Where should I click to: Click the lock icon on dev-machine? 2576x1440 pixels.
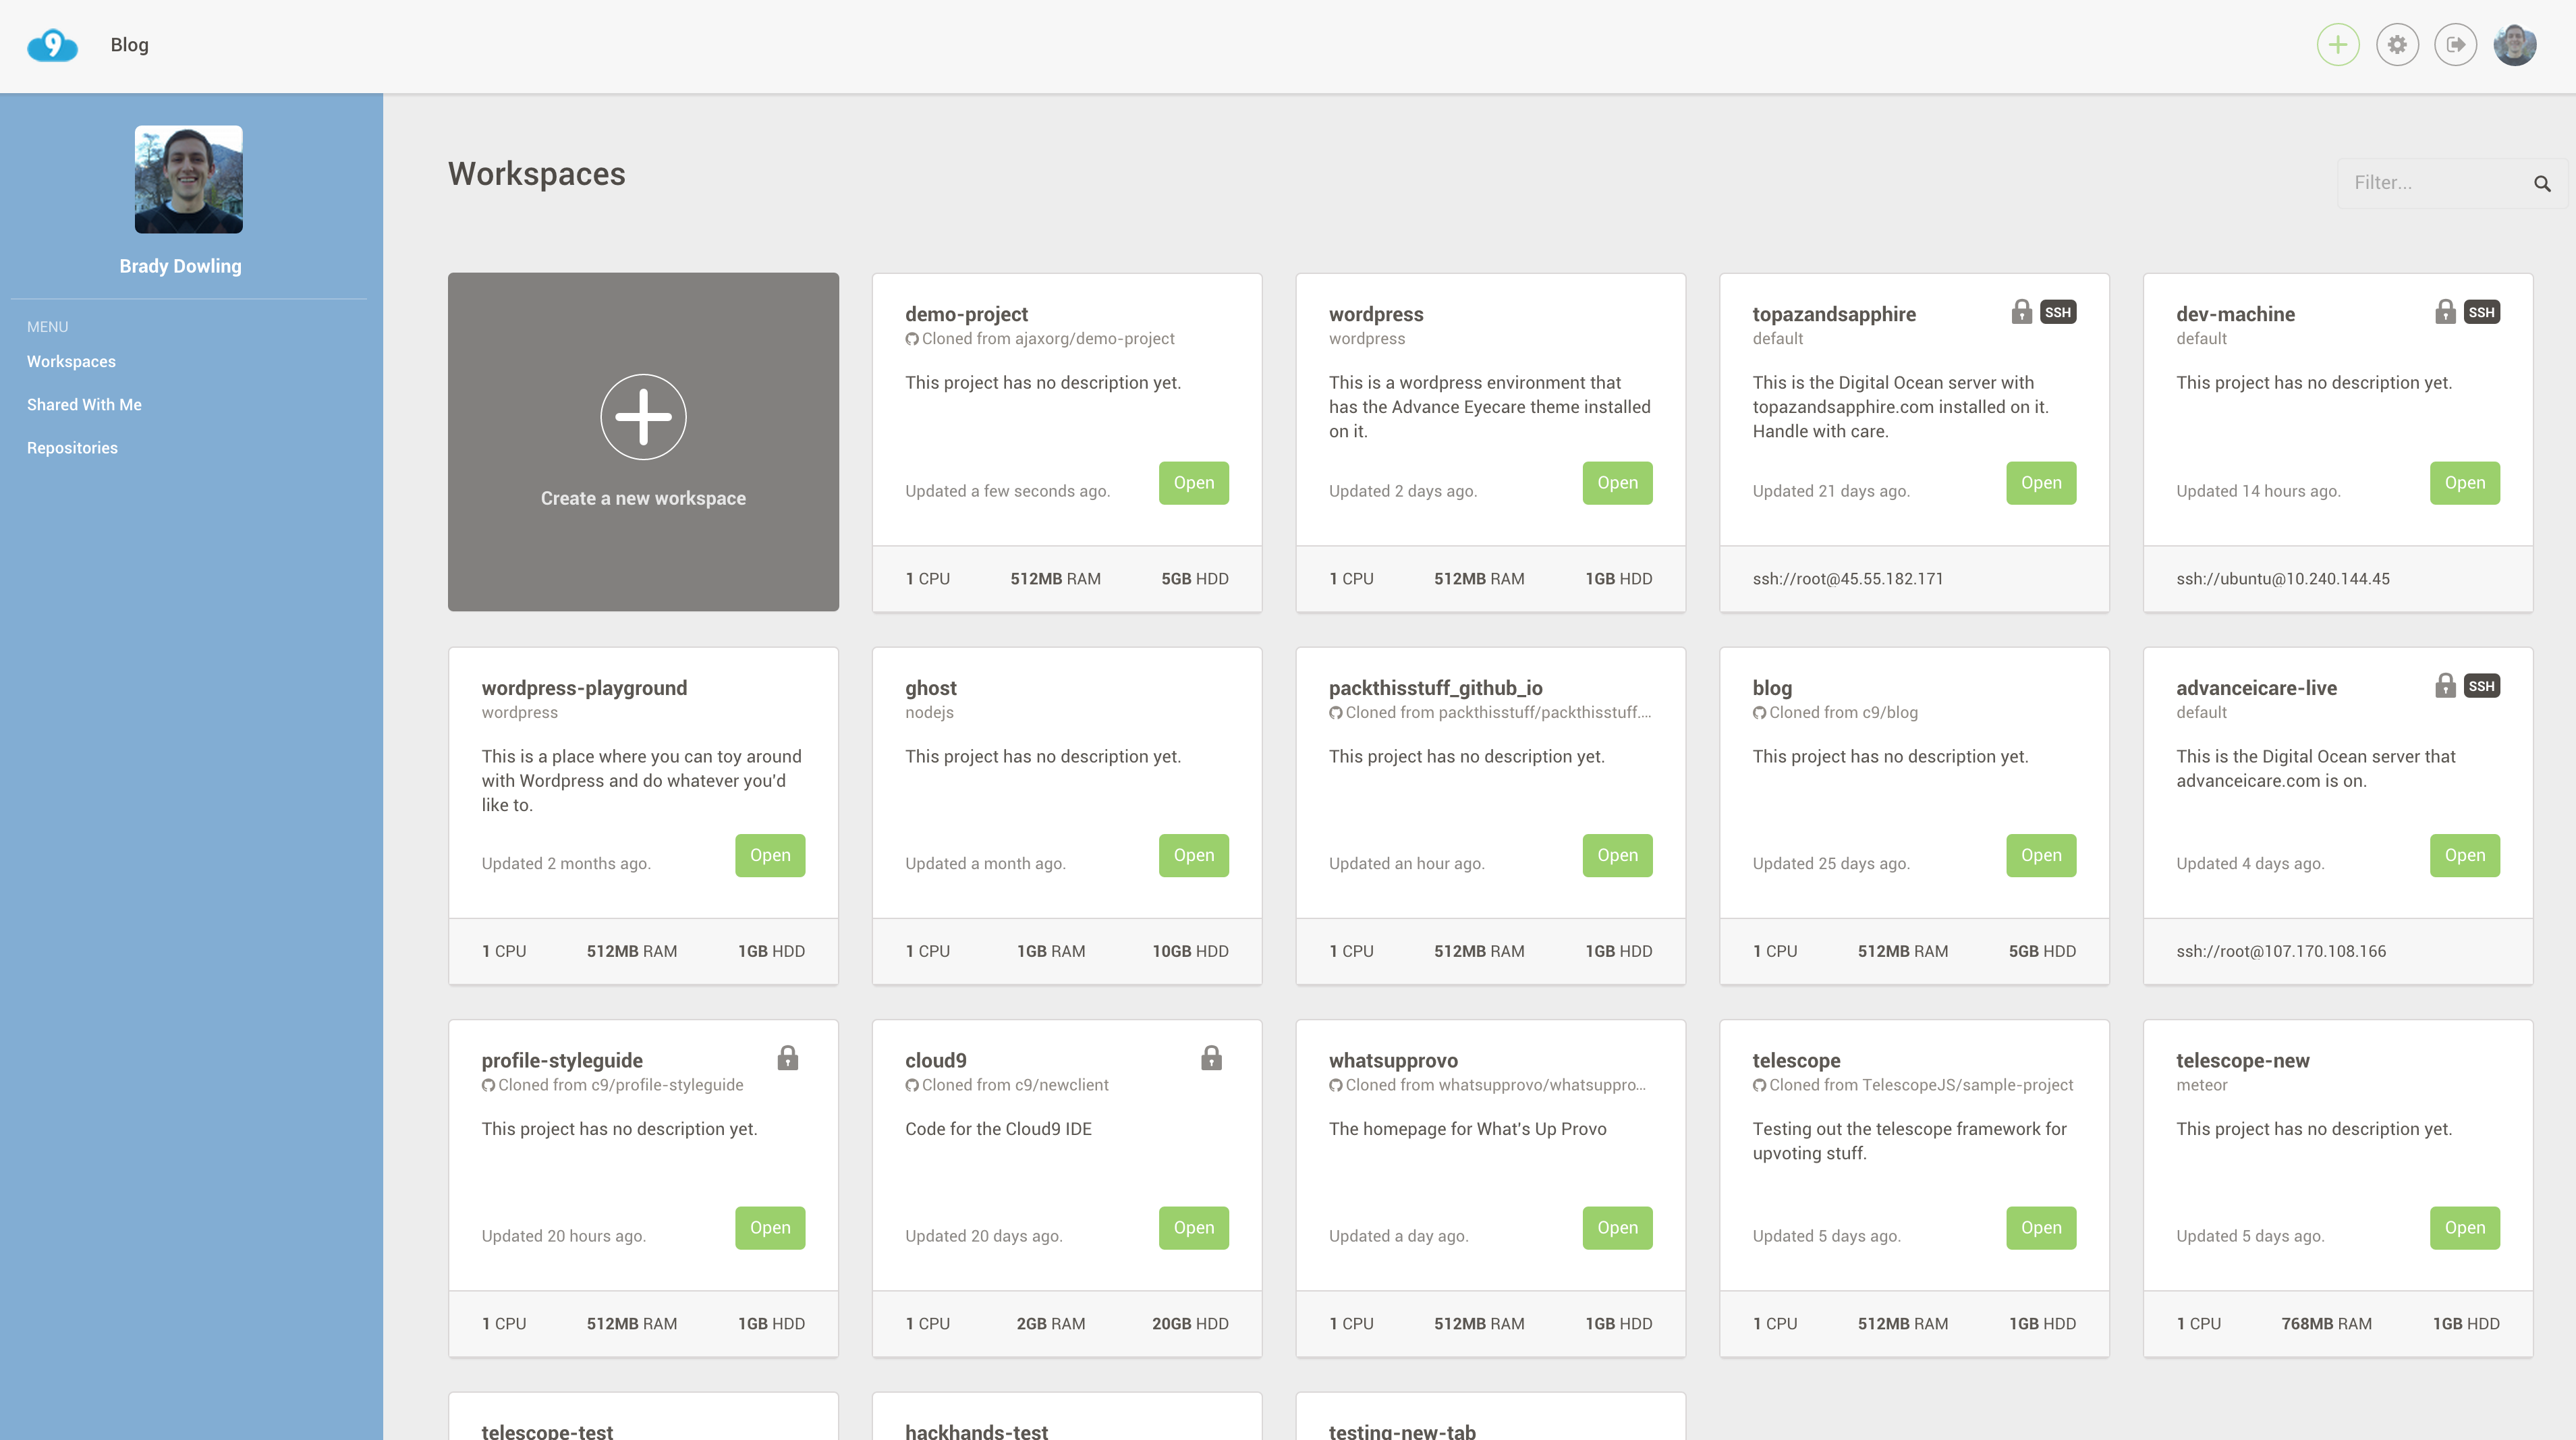click(x=2445, y=312)
